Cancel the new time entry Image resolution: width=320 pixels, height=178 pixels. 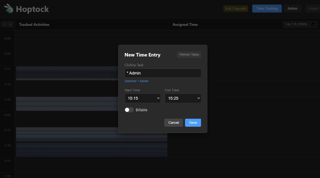pyautogui.click(x=173, y=122)
